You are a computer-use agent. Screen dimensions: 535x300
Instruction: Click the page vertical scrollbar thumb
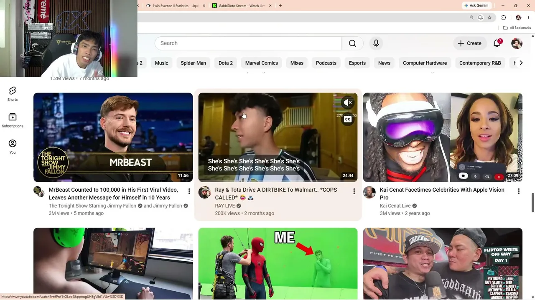pyautogui.click(x=532, y=202)
